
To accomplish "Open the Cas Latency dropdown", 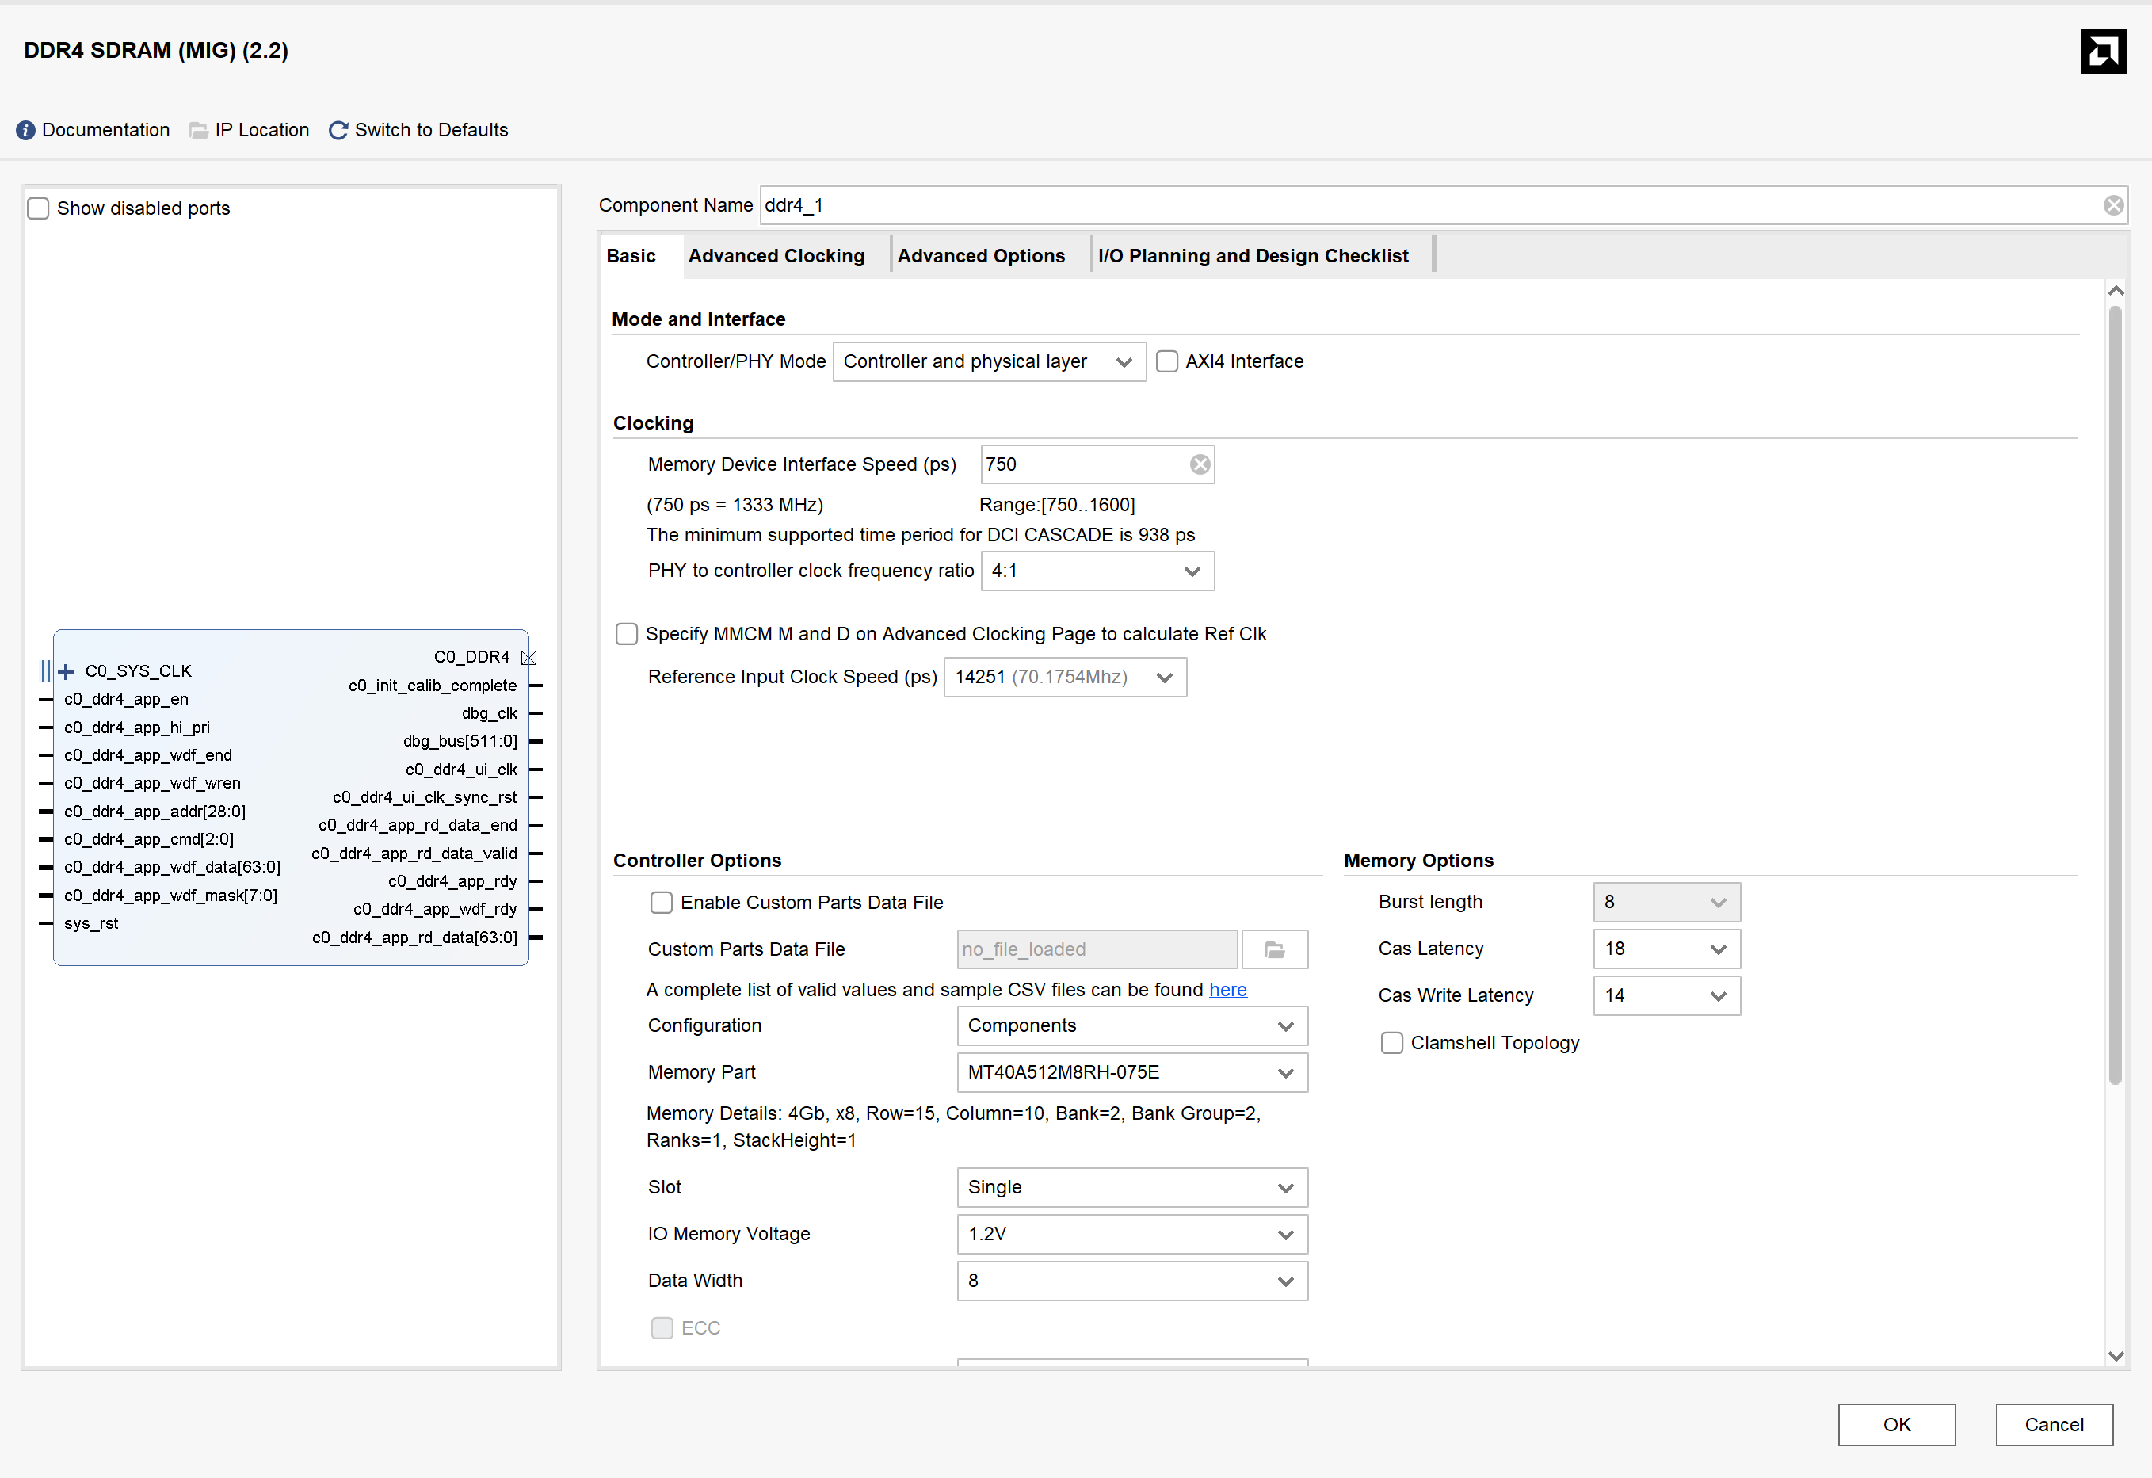I will 1666,949.
